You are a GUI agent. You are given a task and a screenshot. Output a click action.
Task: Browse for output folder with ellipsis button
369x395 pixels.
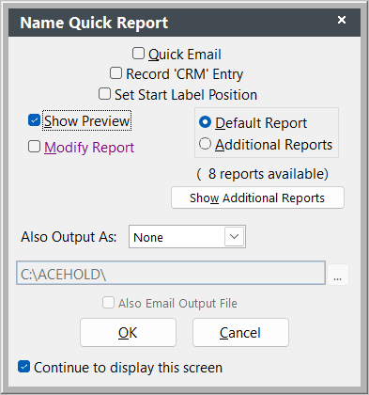pos(337,275)
